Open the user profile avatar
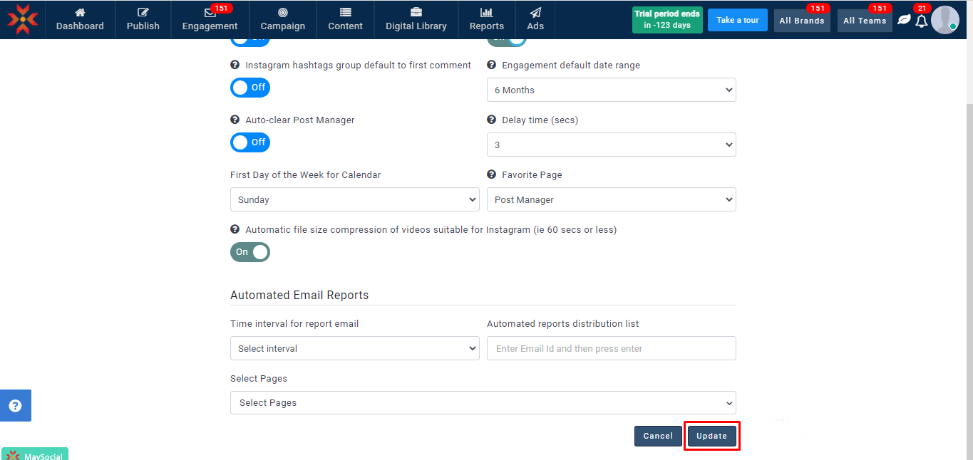This screenshot has height=460, width=973. click(944, 20)
